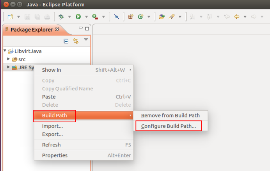Expand the JRE System Library node
Image resolution: width=270 pixels, height=171 pixels.
coord(8,67)
